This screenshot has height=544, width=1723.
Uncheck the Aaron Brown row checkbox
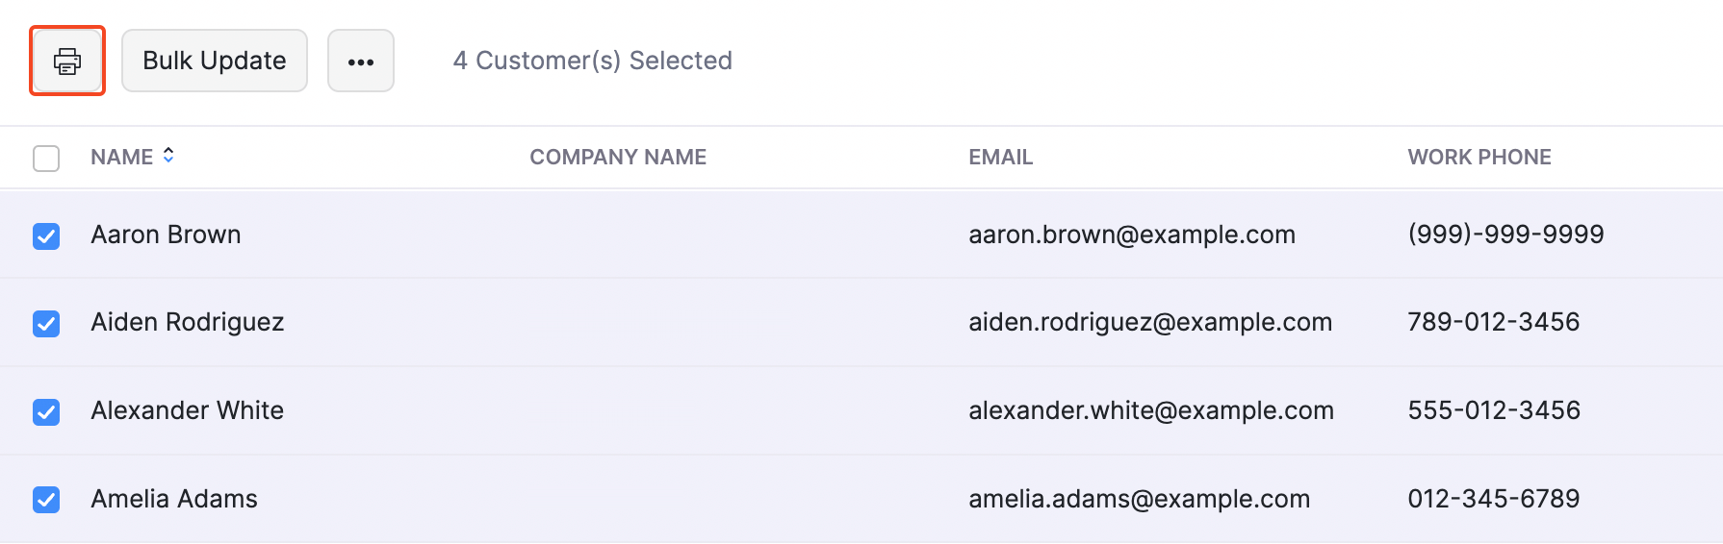(x=46, y=235)
